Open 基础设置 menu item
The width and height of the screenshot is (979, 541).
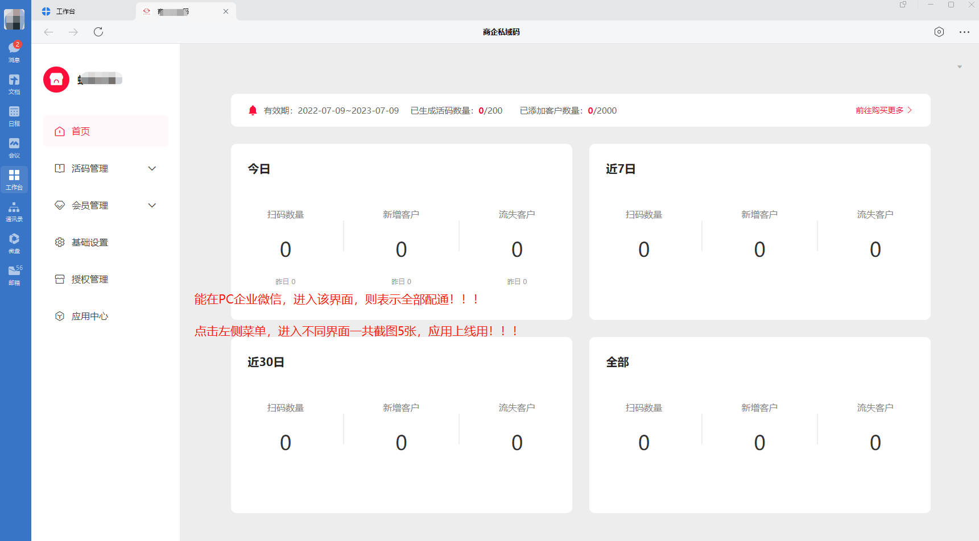click(89, 242)
